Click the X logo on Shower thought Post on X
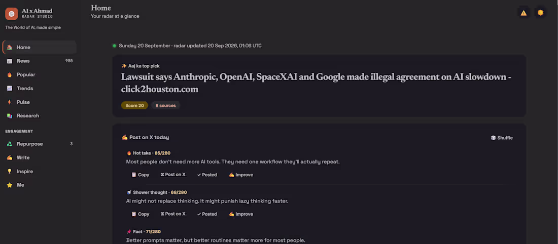 (162, 214)
